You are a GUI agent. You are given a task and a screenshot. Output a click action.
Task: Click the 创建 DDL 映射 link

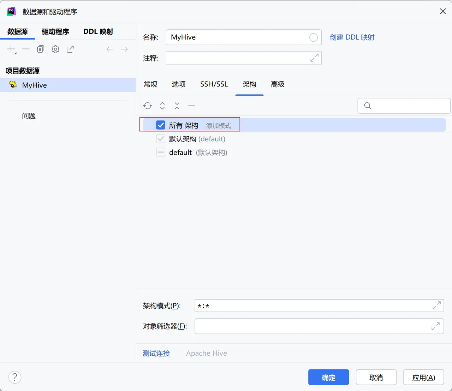(352, 37)
